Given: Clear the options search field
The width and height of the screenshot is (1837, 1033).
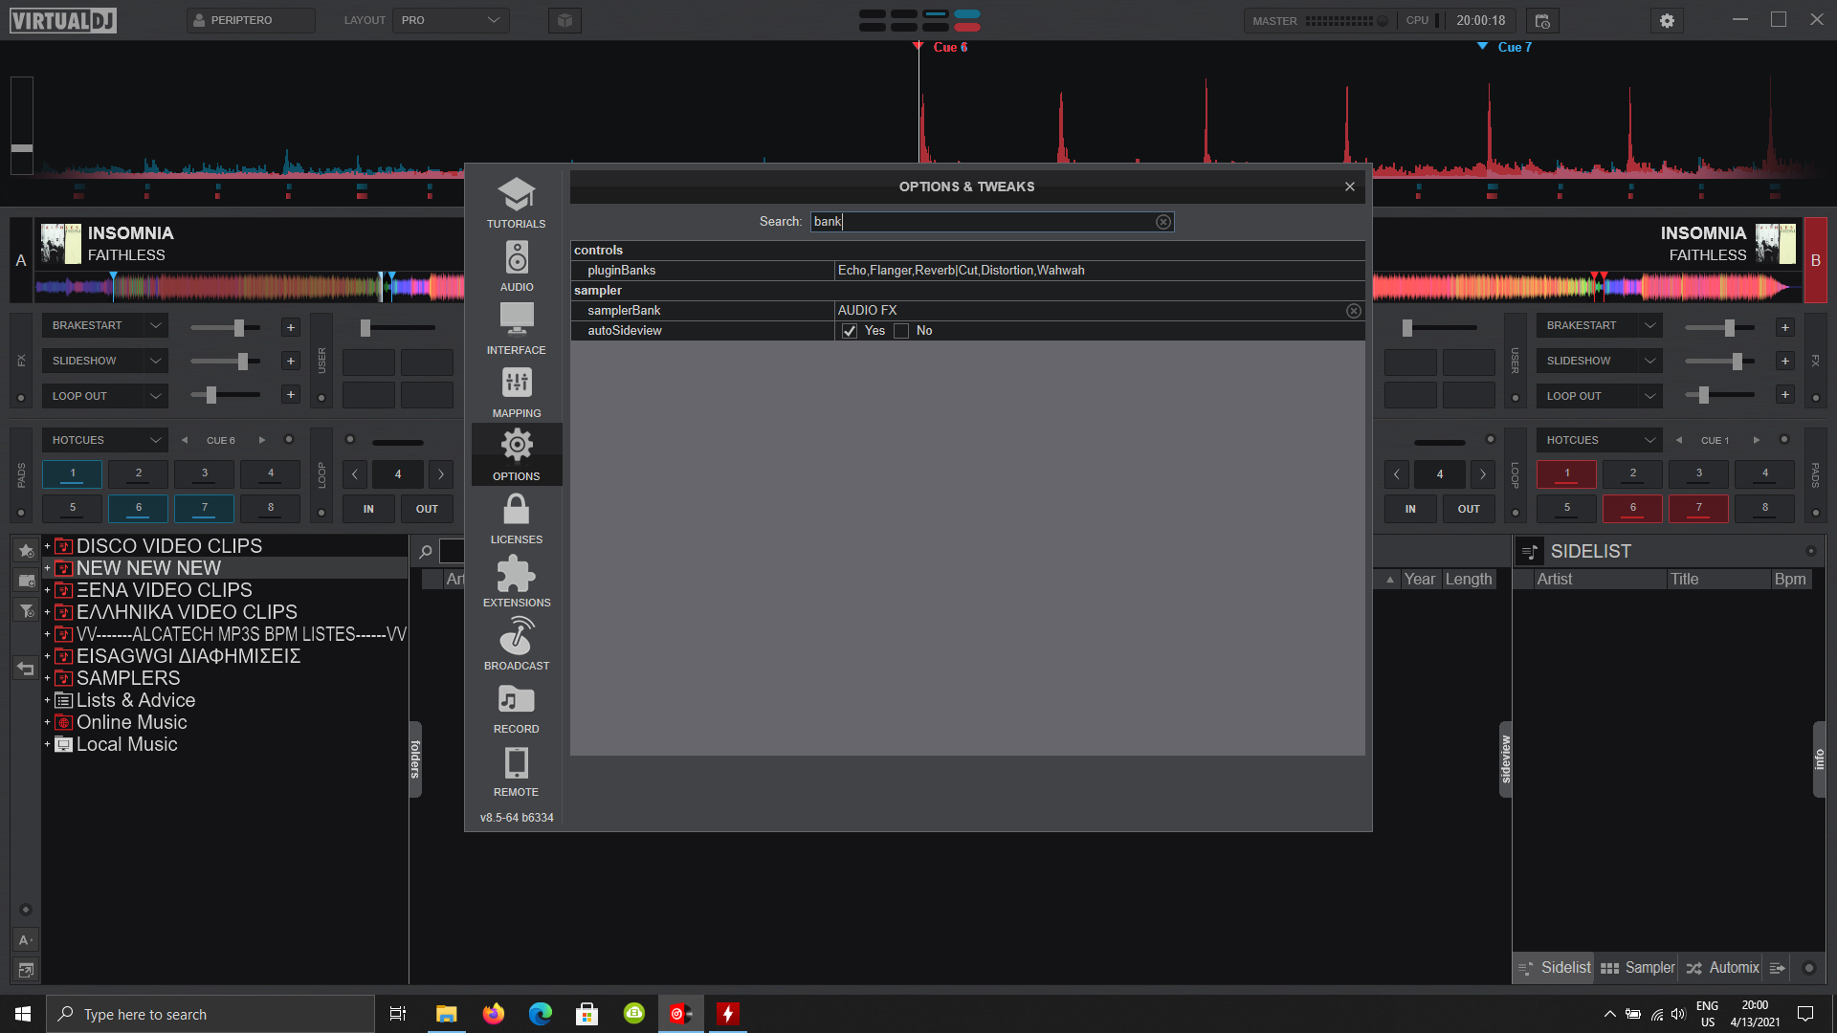Looking at the screenshot, I should (x=1162, y=222).
